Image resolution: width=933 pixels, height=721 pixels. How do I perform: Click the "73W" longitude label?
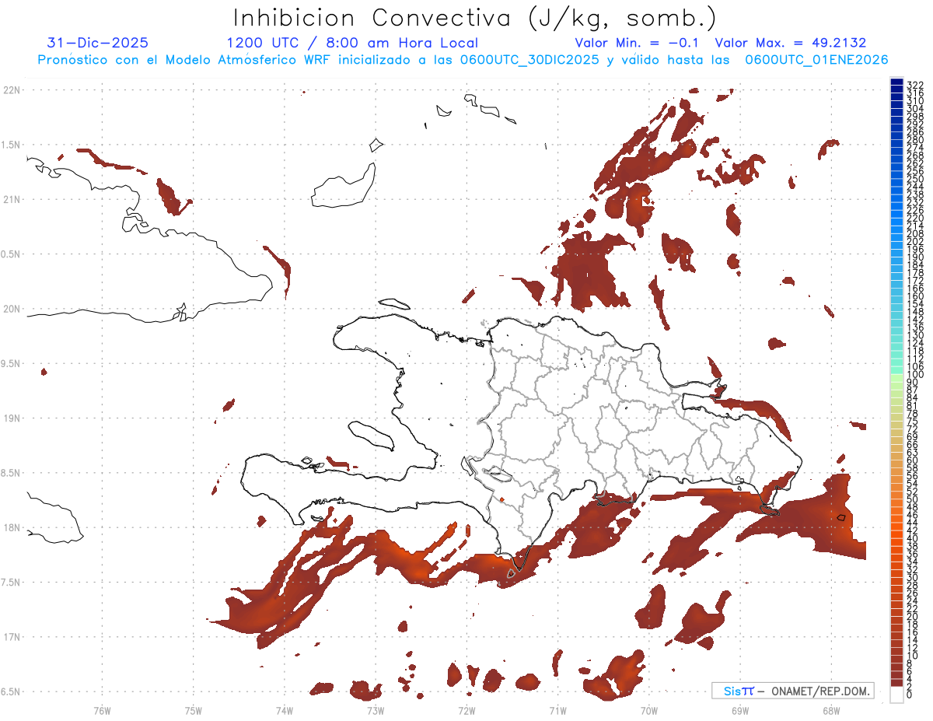click(376, 709)
